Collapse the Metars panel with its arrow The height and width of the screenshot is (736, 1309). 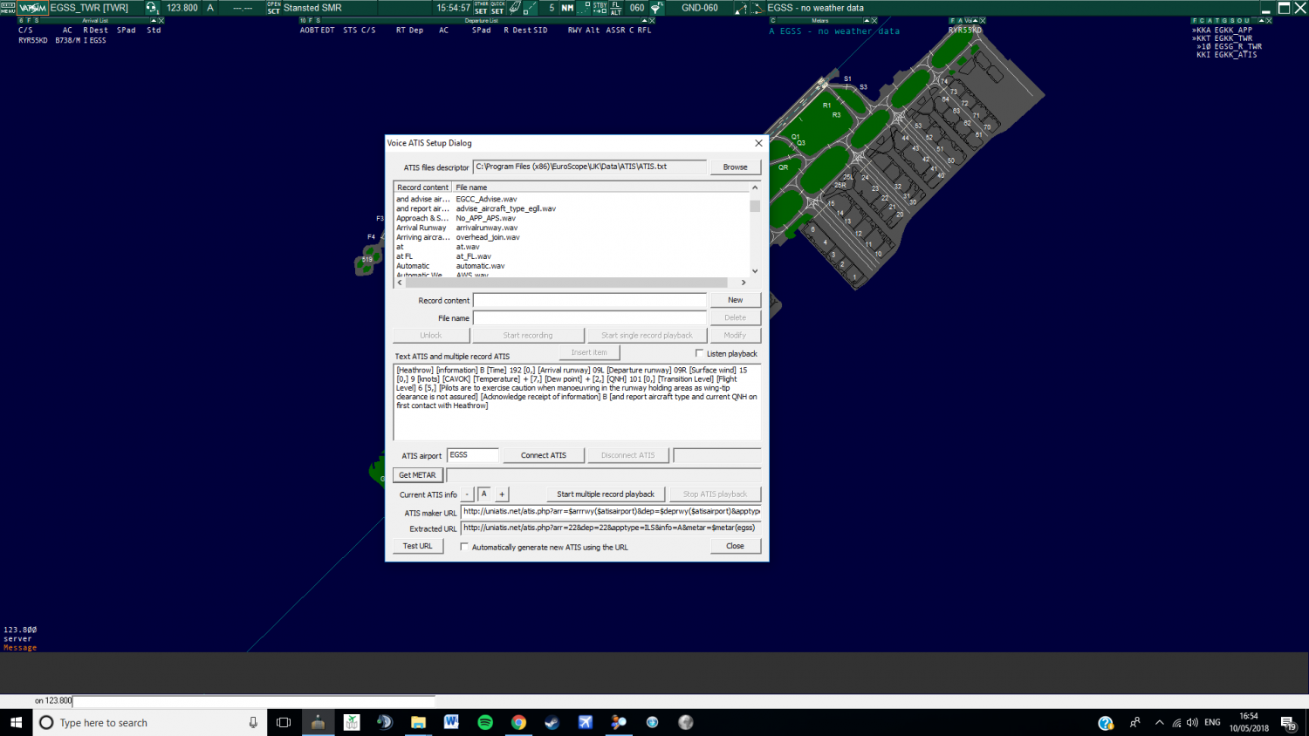867,20
